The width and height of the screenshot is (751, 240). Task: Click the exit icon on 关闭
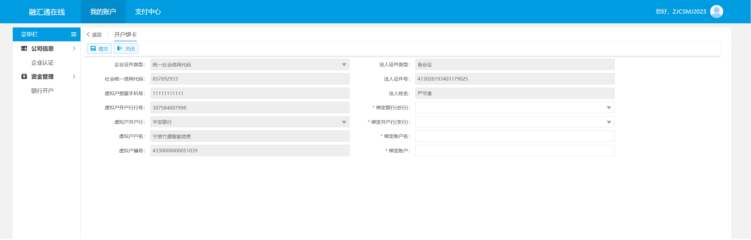coord(120,48)
